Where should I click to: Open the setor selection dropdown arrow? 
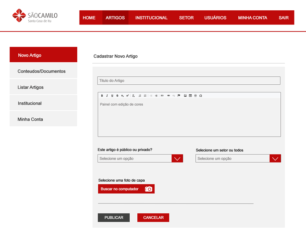275,158
